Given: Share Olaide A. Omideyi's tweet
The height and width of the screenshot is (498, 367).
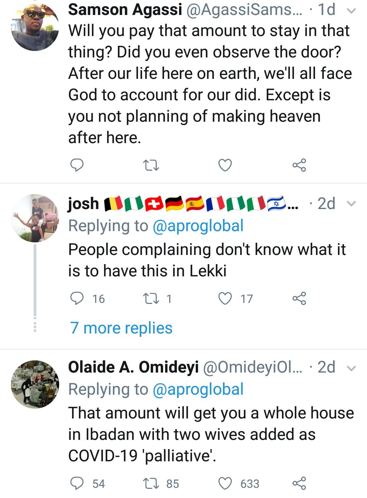Looking at the screenshot, I should [299, 483].
